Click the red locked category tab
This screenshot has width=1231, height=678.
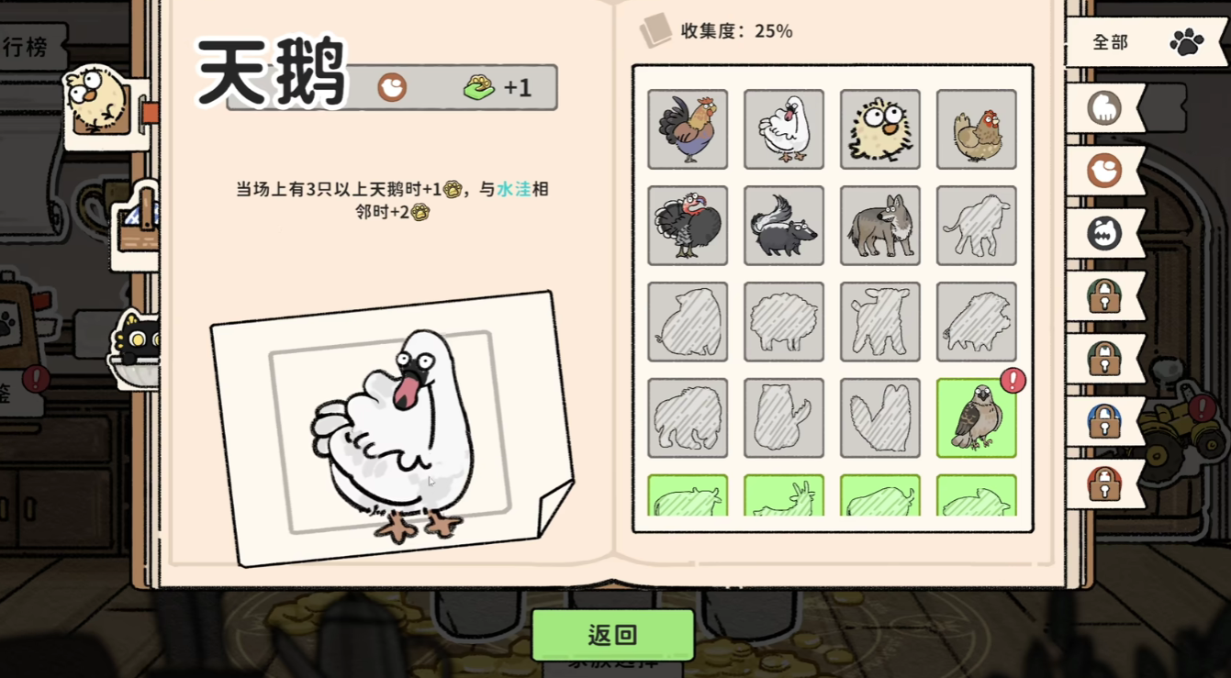point(1105,483)
